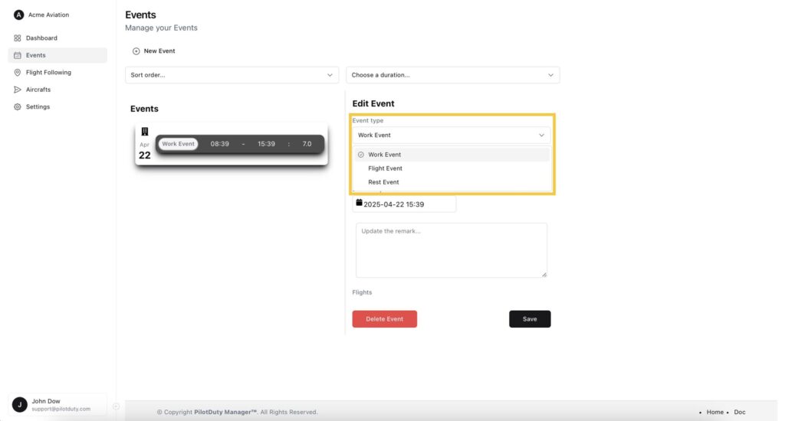Click the Settings gear icon
Image resolution: width=785 pixels, height=421 pixels.
tap(18, 106)
